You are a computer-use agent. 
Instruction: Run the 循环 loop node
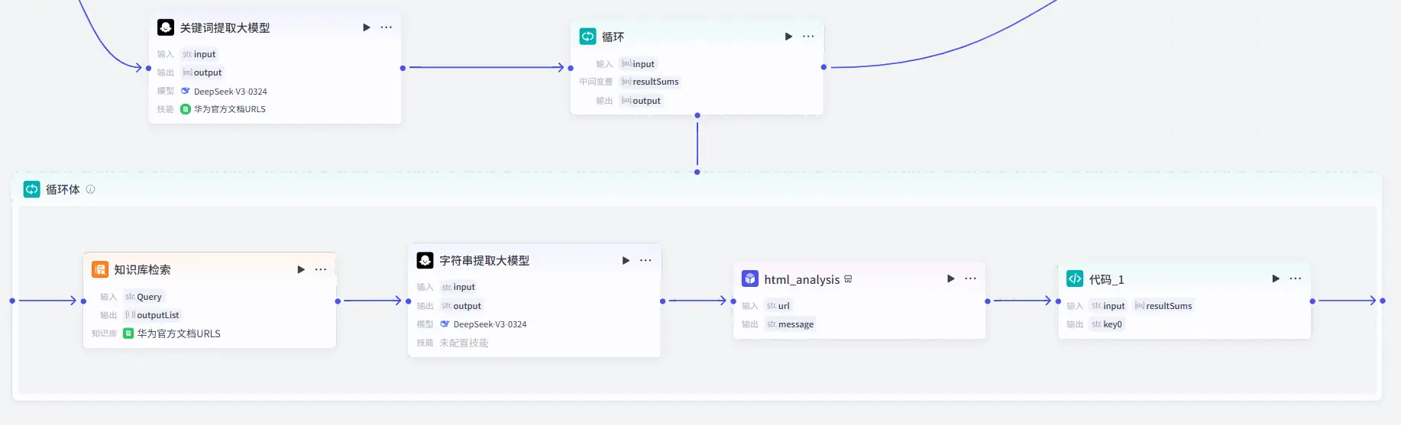point(788,37)
